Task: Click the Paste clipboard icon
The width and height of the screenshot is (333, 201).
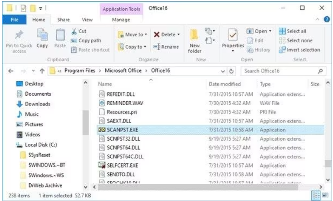Action: pos(60,34)
